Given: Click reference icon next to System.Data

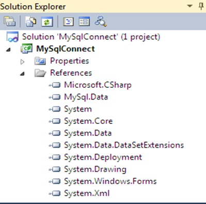Looking at the screenshot, I should click(x=55, y=133).
